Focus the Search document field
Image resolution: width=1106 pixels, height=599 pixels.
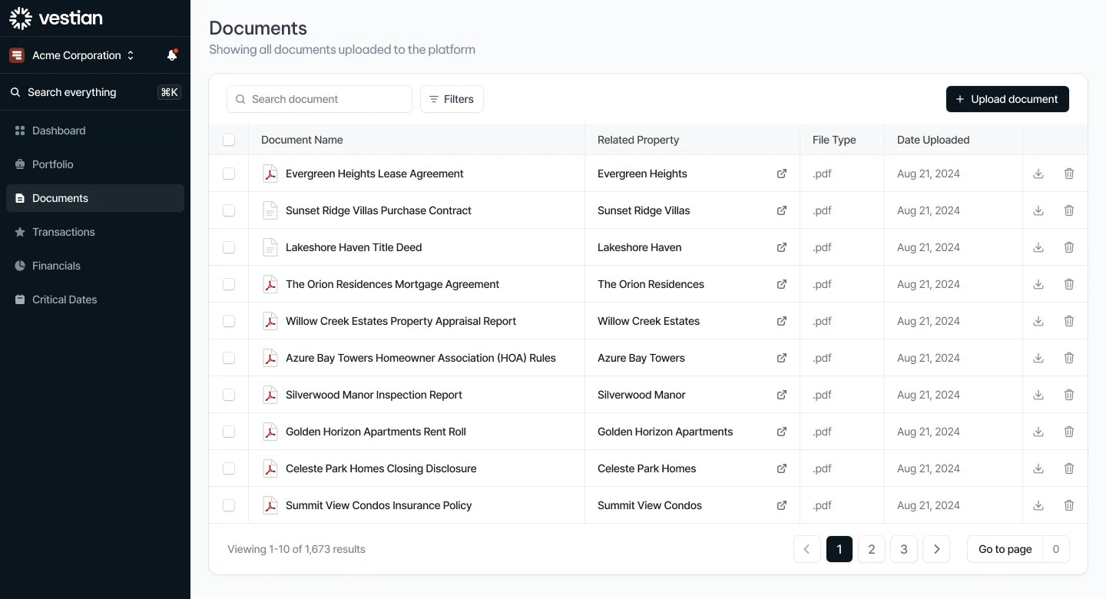[320, 99]
